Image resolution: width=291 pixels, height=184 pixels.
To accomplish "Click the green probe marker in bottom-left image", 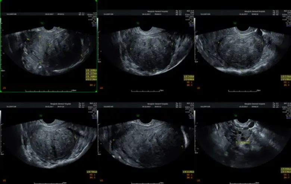I will [42, 116].
